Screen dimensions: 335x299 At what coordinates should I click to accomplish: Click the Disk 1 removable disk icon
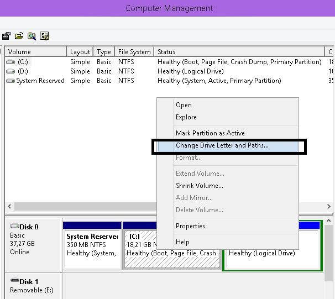click(x=15, y=280)
